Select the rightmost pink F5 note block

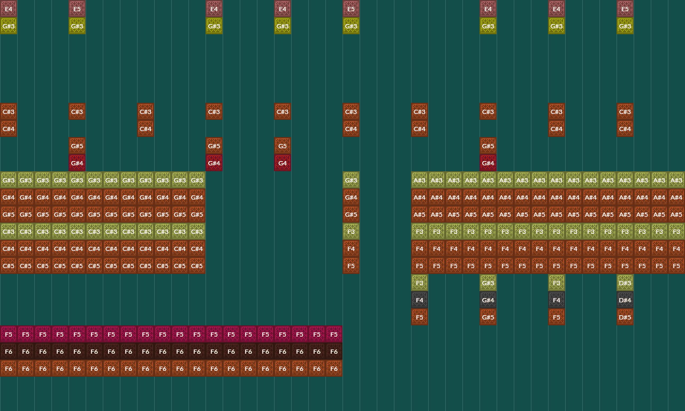click(x=334, y=334)
